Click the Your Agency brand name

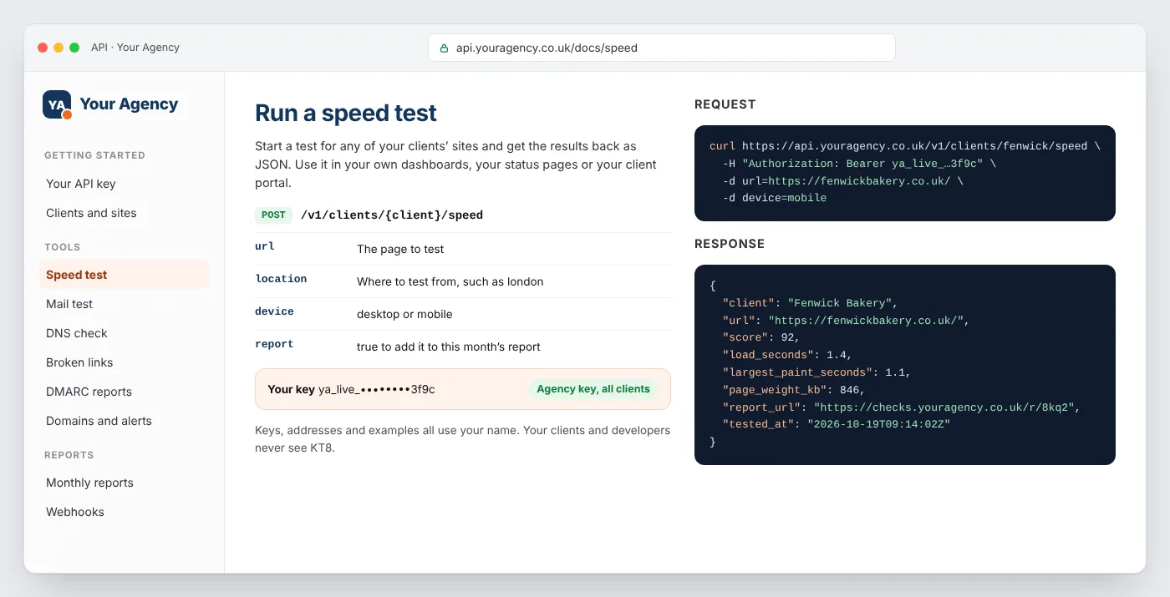pyautogui.click(x=129, y=104)
